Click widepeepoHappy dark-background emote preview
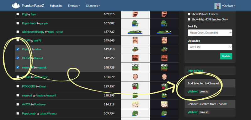This screenshot has height=120, width=251. click(x=164, y=32)
